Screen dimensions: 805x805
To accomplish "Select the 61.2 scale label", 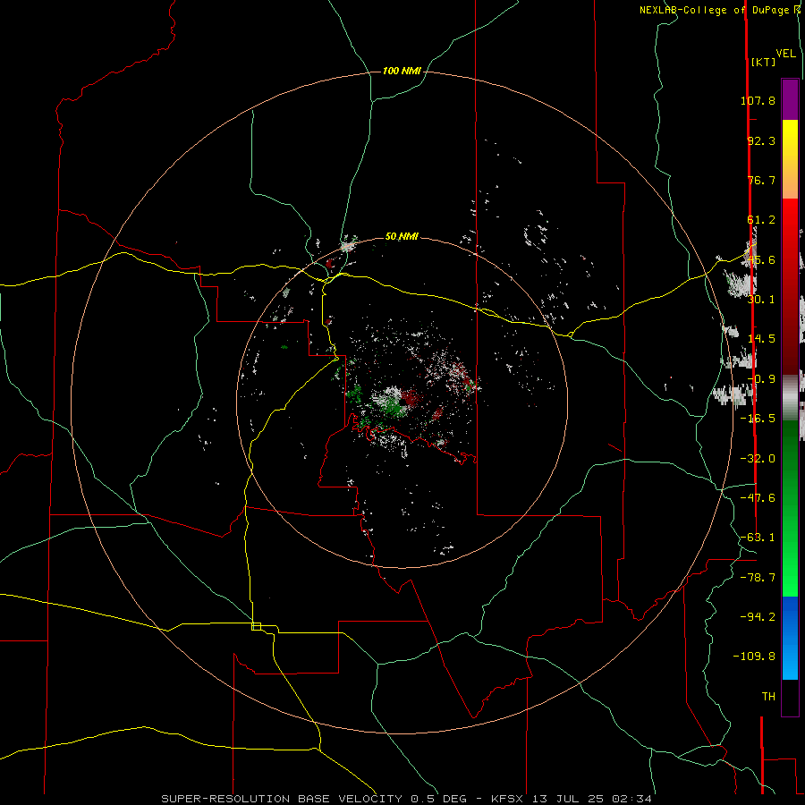I will (x=761, y=220).
